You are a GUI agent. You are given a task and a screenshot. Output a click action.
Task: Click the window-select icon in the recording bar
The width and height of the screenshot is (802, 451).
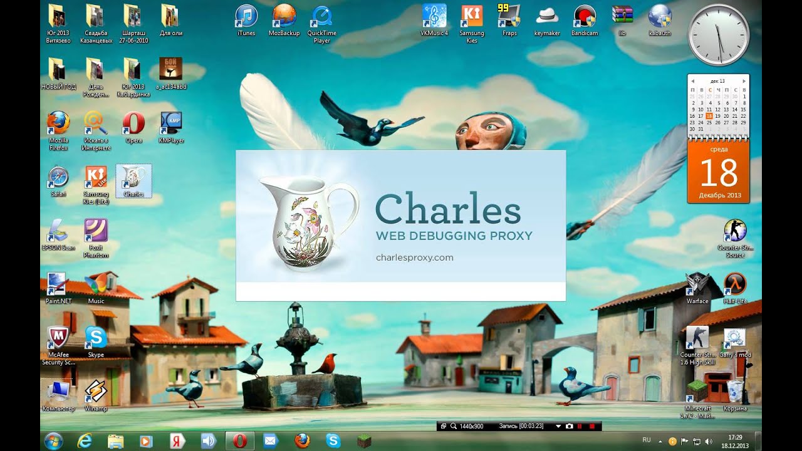444,426
